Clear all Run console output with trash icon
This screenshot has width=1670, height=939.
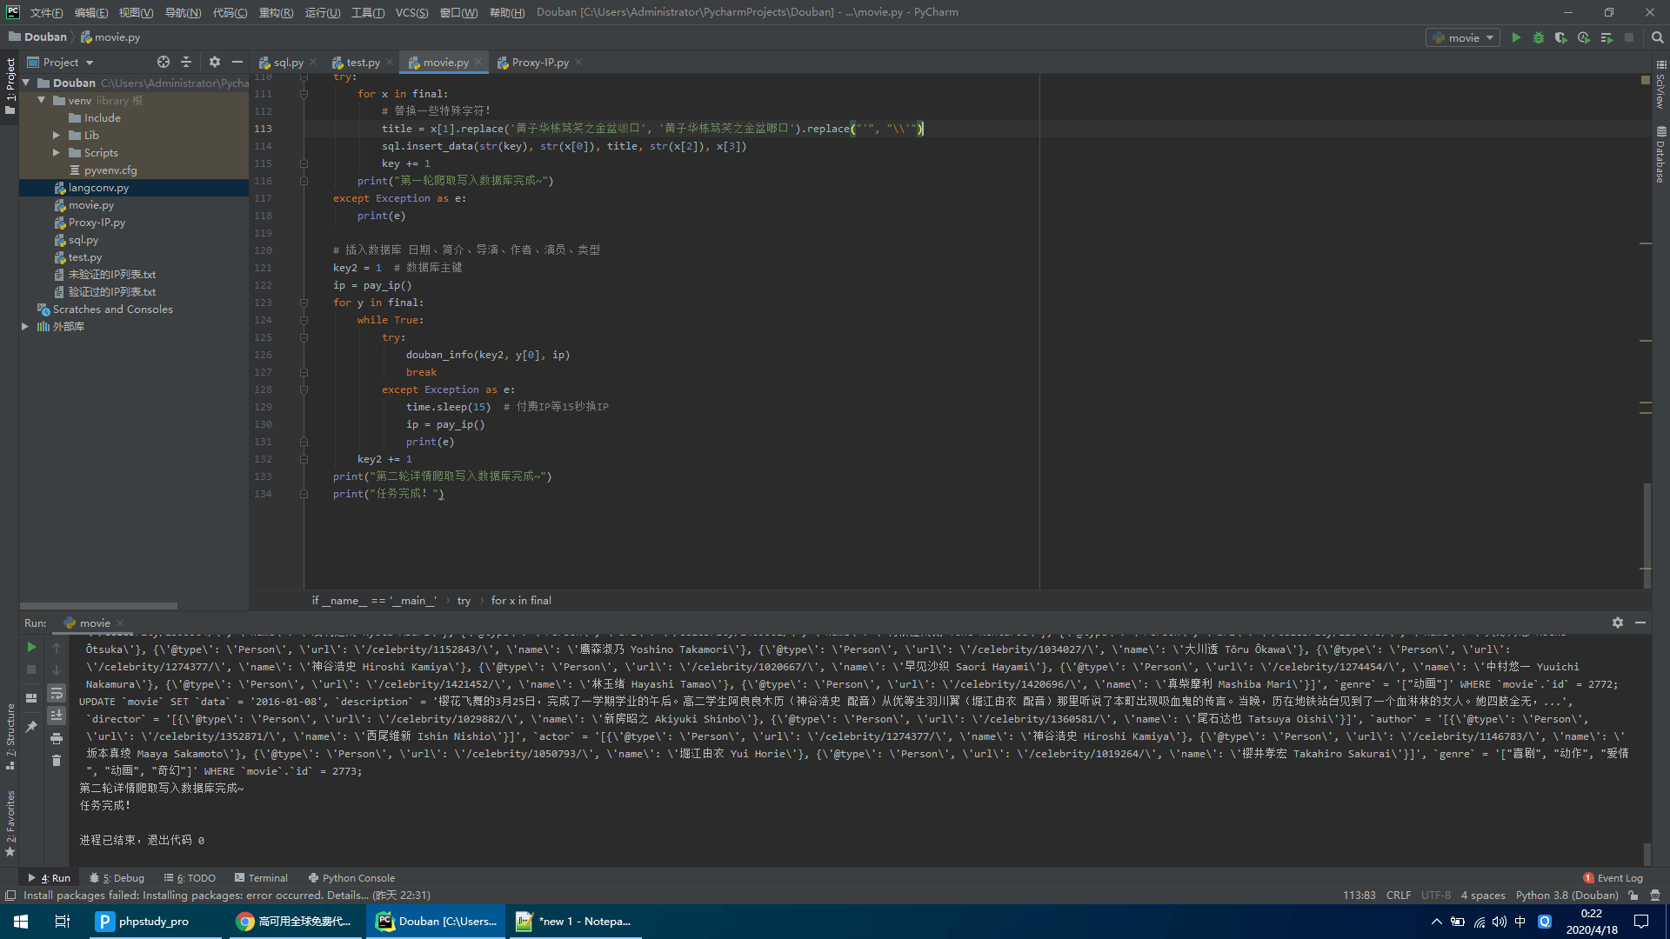[x=57, y=761]
